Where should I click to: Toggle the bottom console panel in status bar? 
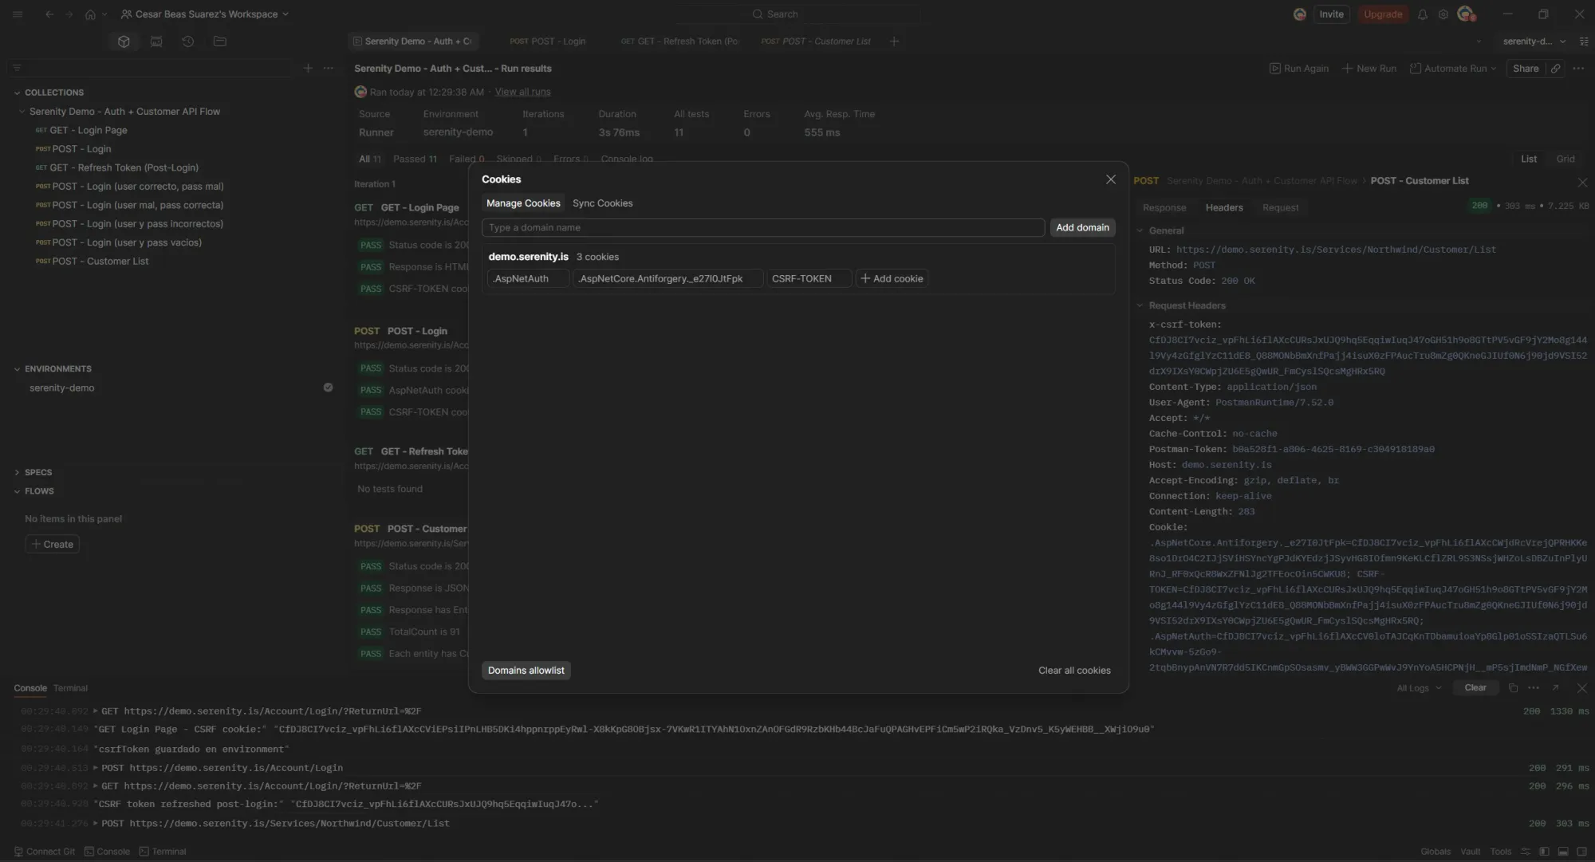[x=1562, y=852]
